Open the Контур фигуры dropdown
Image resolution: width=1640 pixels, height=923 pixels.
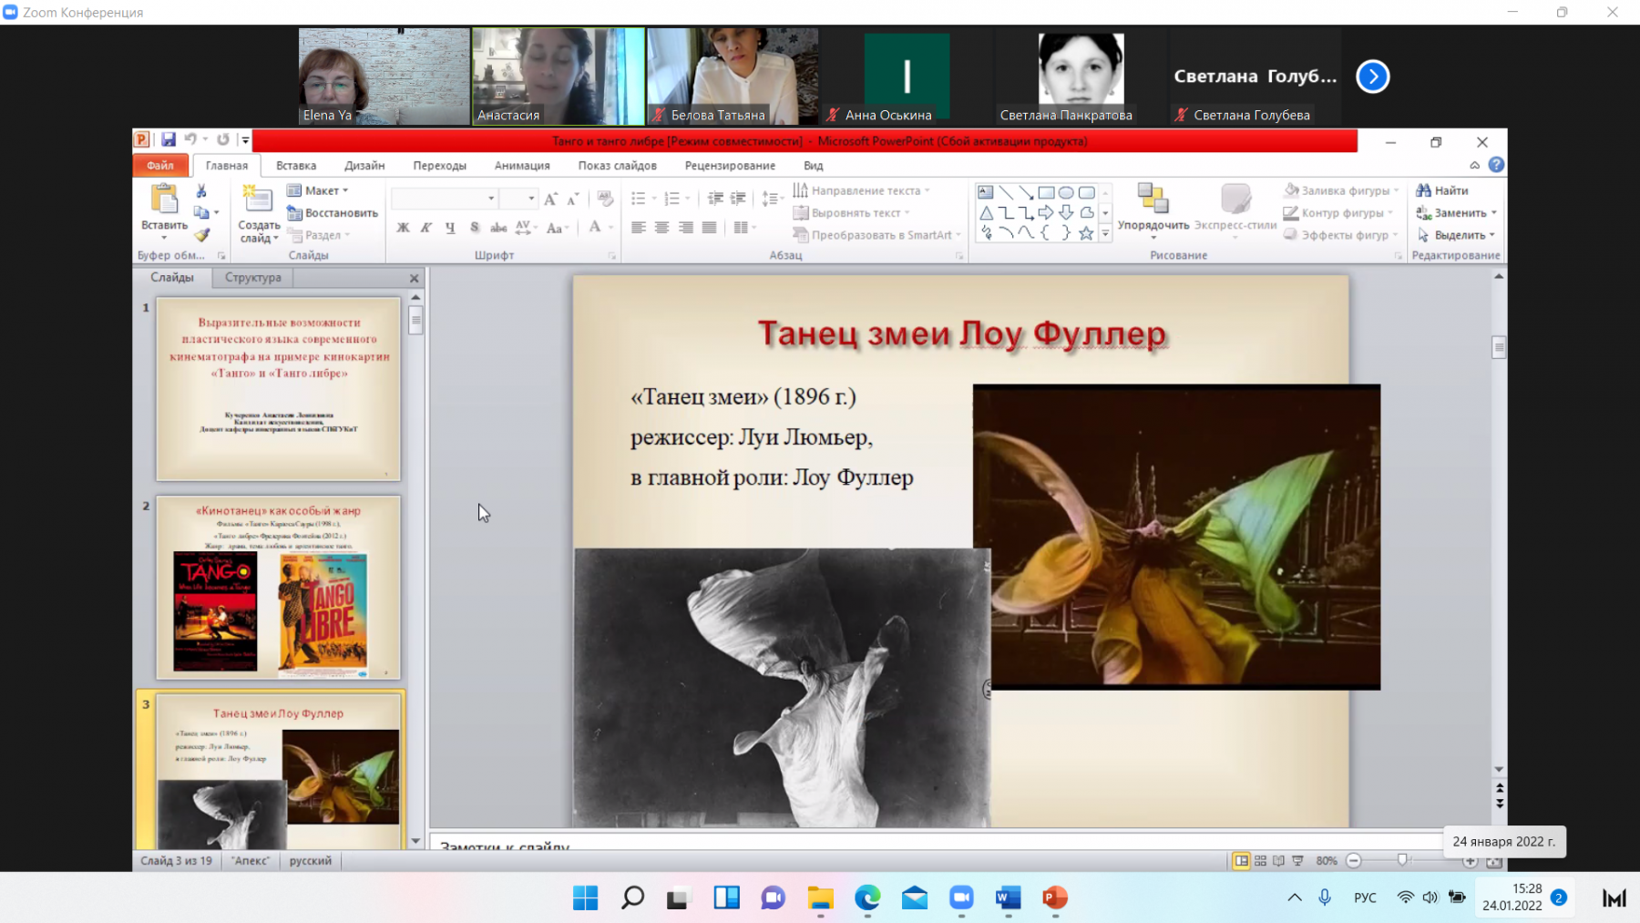point(1338,213)
